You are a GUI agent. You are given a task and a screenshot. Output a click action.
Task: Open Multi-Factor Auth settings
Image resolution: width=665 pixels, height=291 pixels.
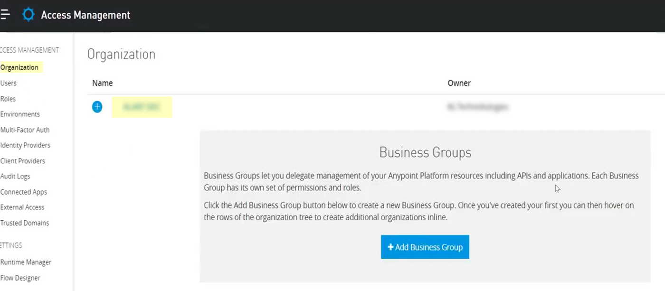click(x=25, y=130)
